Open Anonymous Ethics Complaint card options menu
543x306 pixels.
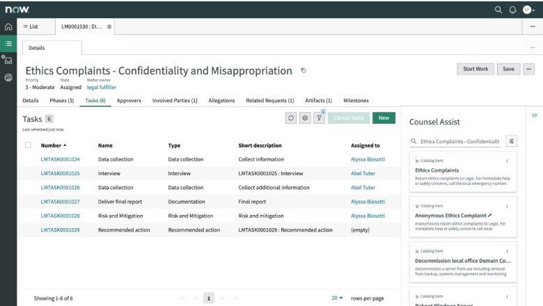[x=507, y=206]
